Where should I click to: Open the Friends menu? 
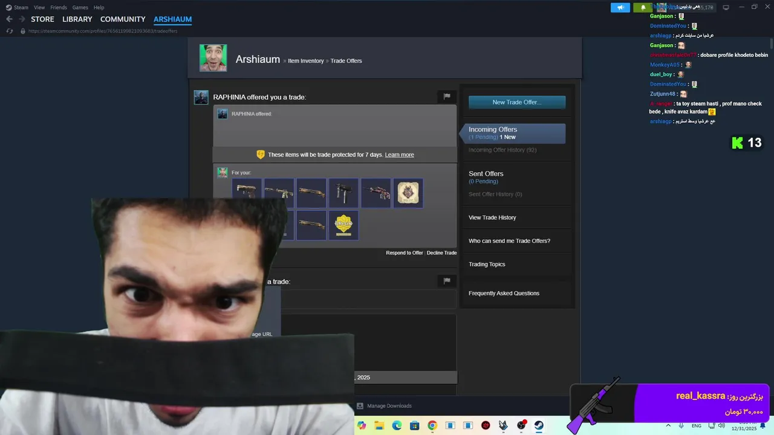click(x=59, y=7)
